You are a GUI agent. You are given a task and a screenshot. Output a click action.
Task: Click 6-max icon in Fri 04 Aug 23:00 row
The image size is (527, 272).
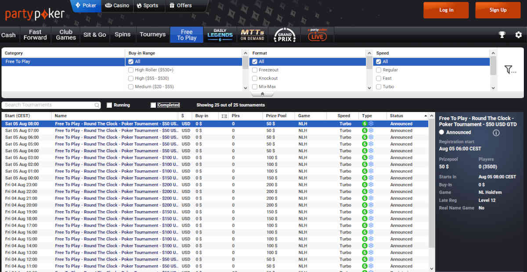coord(365,185)
